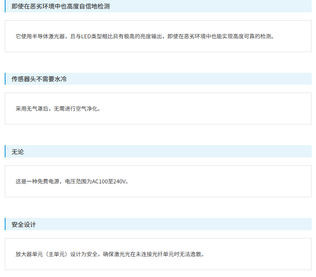Click the text "AC100至240V"
Image resolution: width=316 pixels, height=277 pixels.
109,182
